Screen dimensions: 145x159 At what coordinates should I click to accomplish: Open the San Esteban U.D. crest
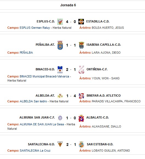pyautogui.click(x=81, y=144)
